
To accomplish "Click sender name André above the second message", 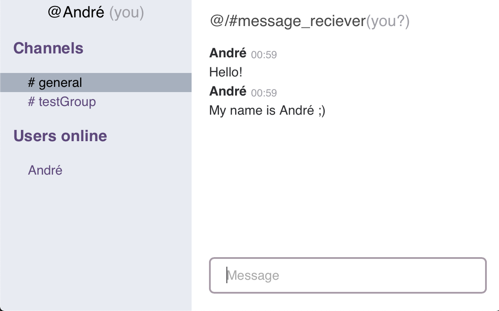I will click(228, 91).
